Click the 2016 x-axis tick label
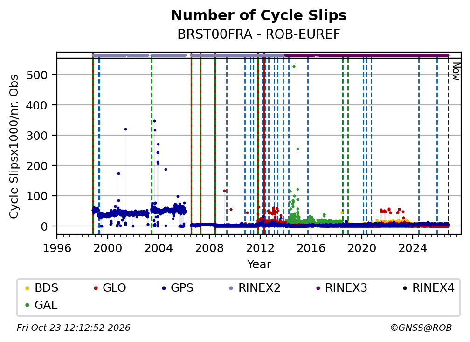 pyautogui.click(x=311, y=248)
